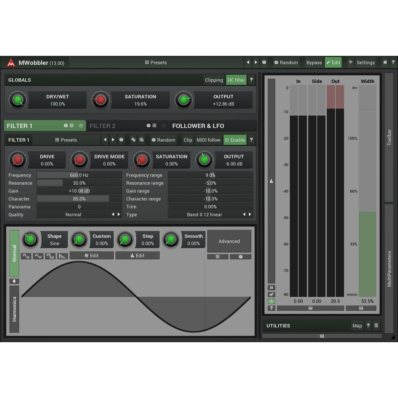Viewport: 398px width, 398px height.
Task: Open the meter settings icon below pause
Action: coord(271,294)
